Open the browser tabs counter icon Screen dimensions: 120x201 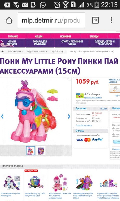(95, 20)
